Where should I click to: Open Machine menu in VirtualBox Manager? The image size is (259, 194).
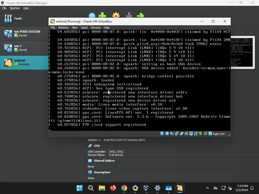tap(15, 8)
